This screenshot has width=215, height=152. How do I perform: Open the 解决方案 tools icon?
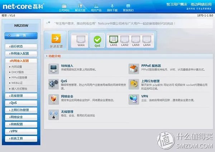pyautogui.click(x=80, y=6)
